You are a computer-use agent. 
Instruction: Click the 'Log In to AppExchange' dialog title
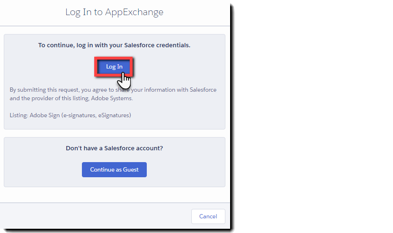(x=114, y=12)
